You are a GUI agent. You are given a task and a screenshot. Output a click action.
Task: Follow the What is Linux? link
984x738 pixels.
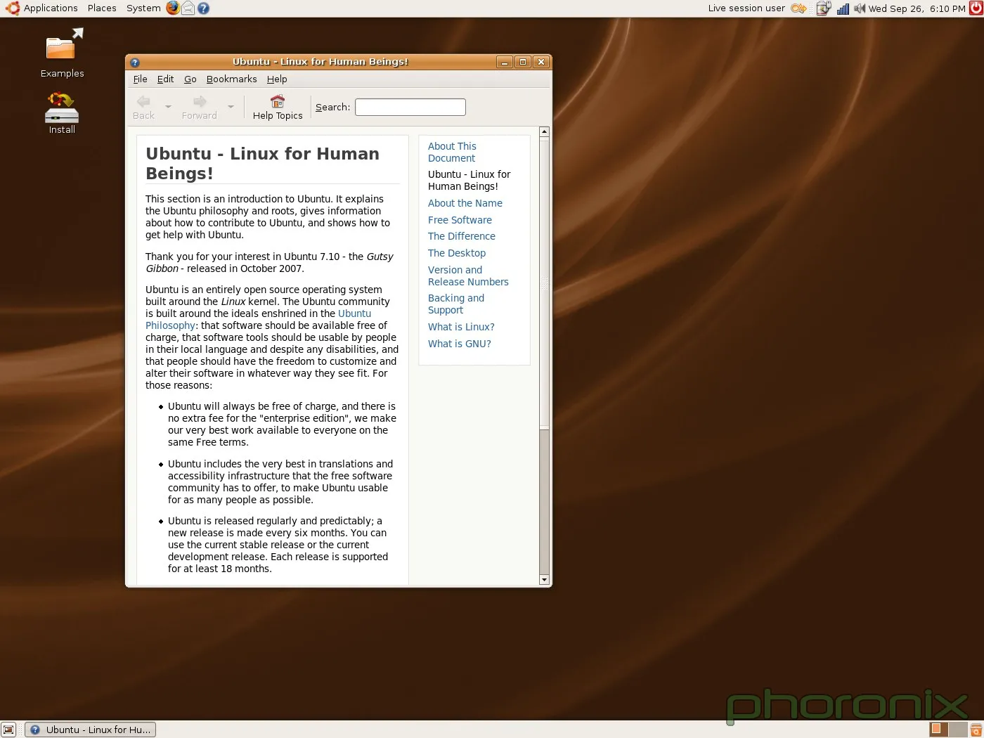coord(461,327)
